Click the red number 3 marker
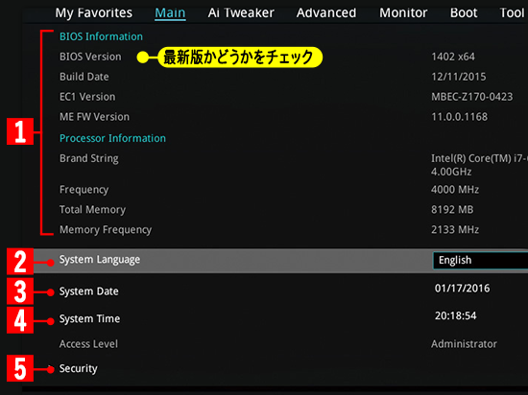The width and height of the screenshot is (528, 395). (20, 291)
